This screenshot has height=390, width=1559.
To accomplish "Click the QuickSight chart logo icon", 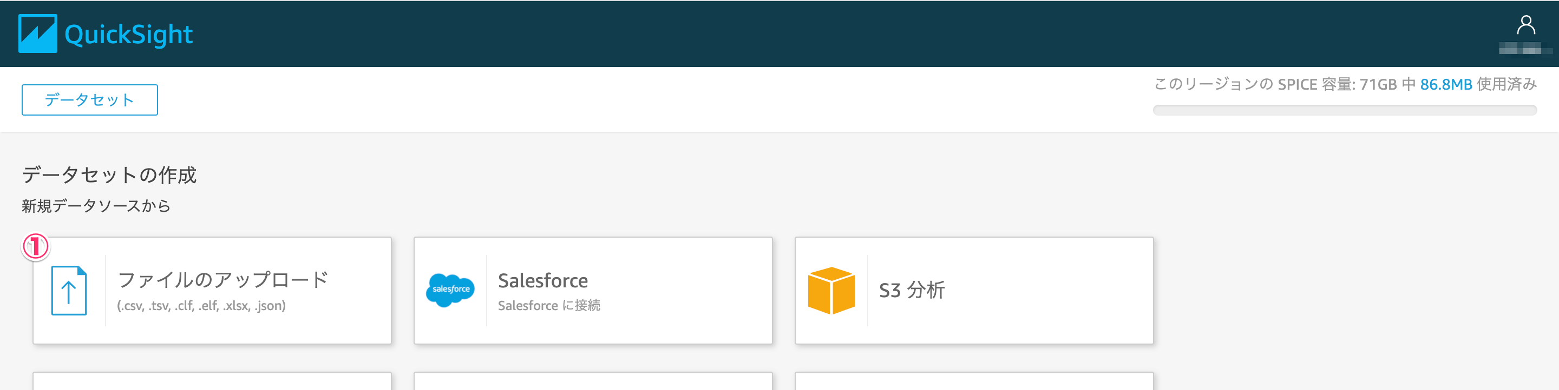I will click(37, 34).
